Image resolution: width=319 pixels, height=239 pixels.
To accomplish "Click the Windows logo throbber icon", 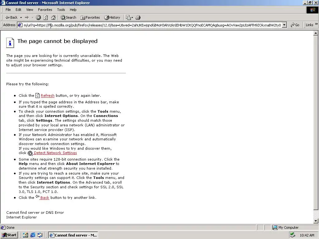I will (312, 10).
